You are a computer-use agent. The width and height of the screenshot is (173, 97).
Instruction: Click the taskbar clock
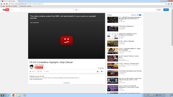[168, 95]
